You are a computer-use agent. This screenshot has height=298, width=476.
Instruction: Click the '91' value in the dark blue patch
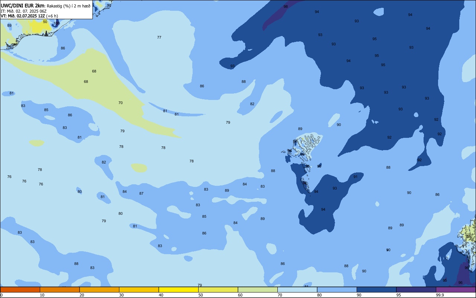[356, 177]
